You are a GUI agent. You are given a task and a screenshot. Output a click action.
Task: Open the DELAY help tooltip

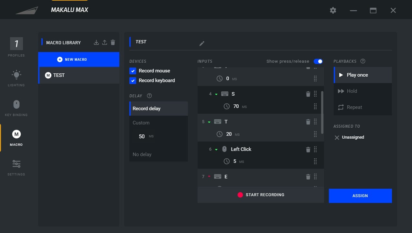[x=149, y=96]
